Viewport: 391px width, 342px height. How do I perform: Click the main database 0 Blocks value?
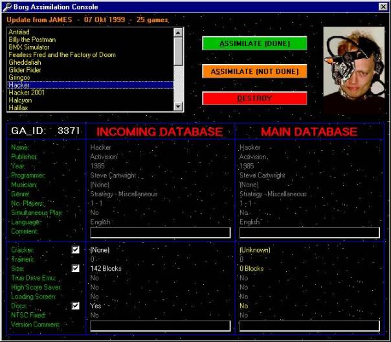[252, 268]
